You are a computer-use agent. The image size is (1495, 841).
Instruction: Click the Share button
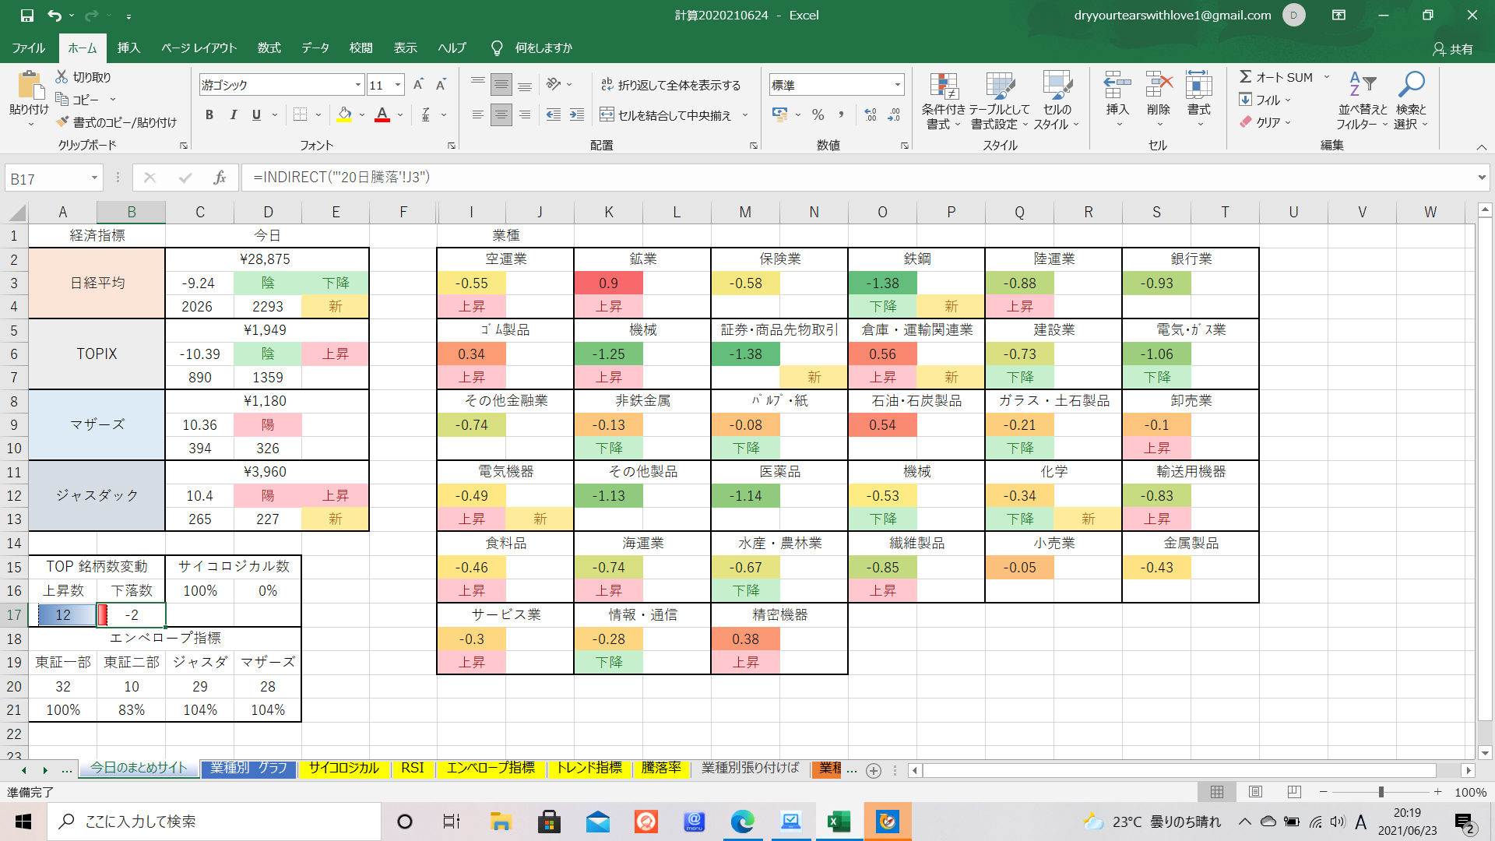click(x=1452, y=49)
